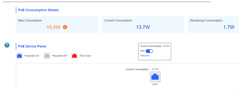Click the PoE Device Panel heading
The width and height of the screenshot is (239, 98).
[x=32, y=47]
